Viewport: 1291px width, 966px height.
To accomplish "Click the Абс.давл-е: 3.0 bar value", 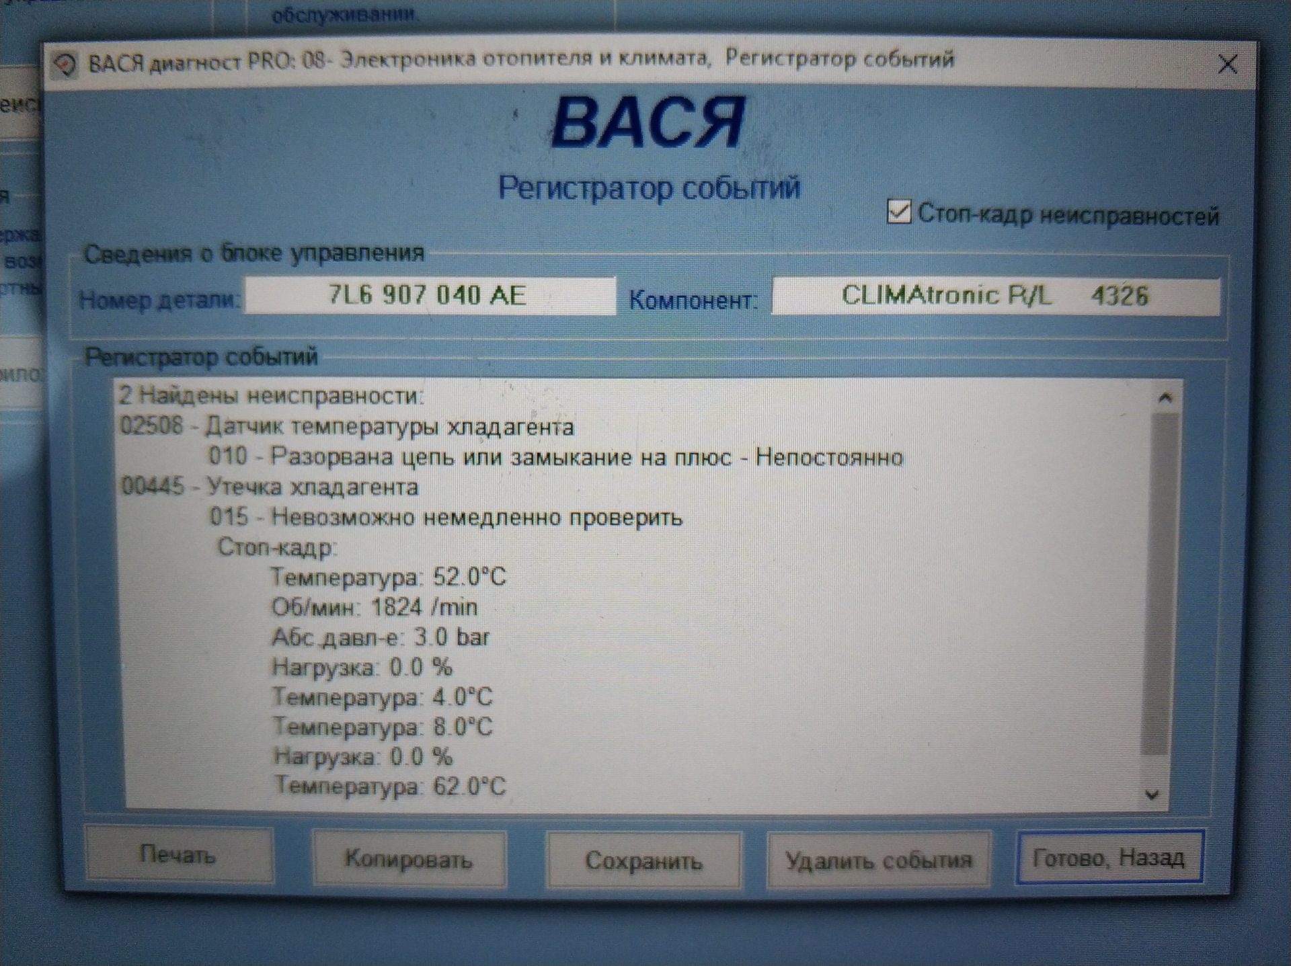I will pyautogui.click(x=381, y=637).
